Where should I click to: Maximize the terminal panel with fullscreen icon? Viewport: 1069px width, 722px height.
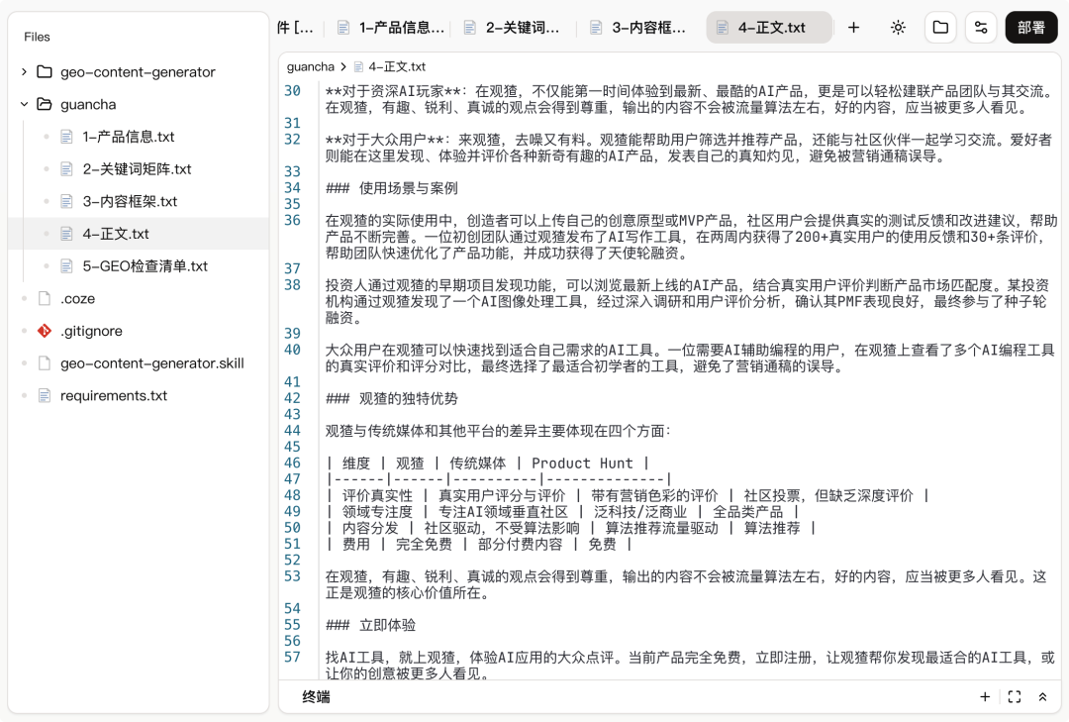coord(1014,697)
